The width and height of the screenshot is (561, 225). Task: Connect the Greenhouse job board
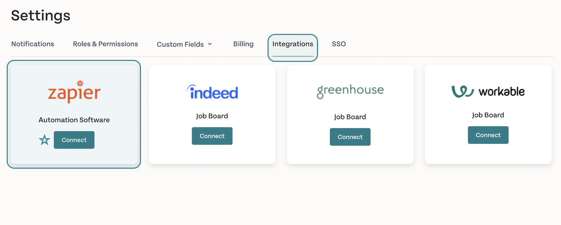pyautogui.click(x=350, y=137)
